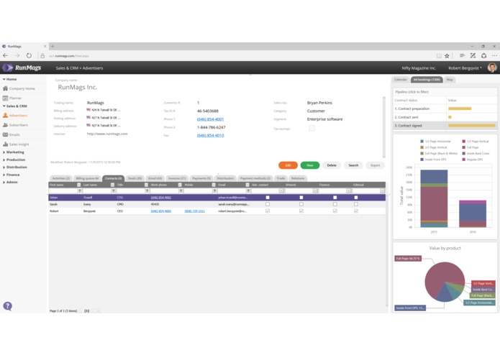The image size is (500, 355).
Task: Click Title column filter funnel icon
Action: point(147,190)
